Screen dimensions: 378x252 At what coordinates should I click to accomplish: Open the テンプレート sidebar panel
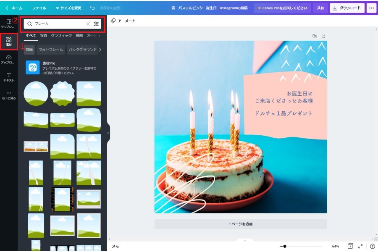coord(8,24)
